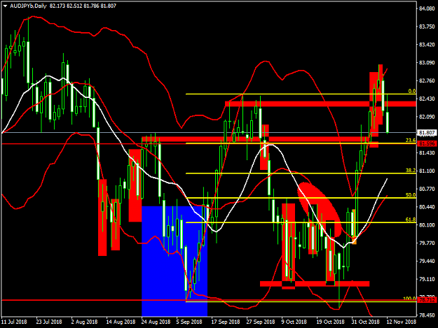
Task: Click the 11 Jul 2018 date label
Action: pos(15,322)
